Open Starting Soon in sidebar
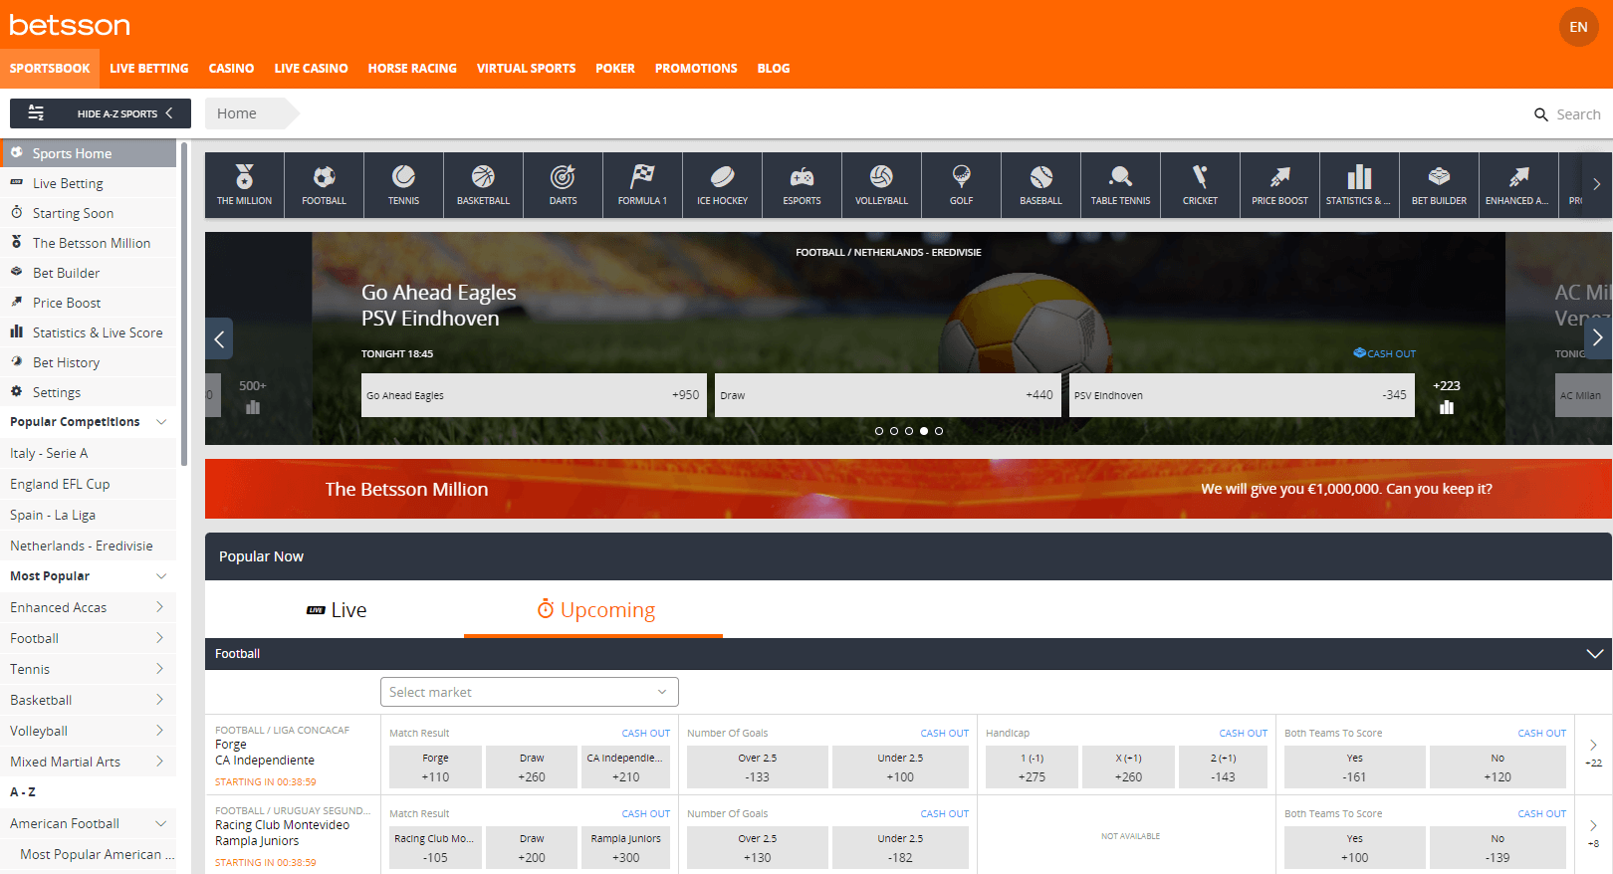This screenshot has width=1613, height=874. point(88,213)
